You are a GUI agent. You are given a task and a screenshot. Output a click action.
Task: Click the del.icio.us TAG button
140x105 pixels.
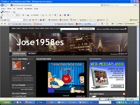click(x=14, y=12)
